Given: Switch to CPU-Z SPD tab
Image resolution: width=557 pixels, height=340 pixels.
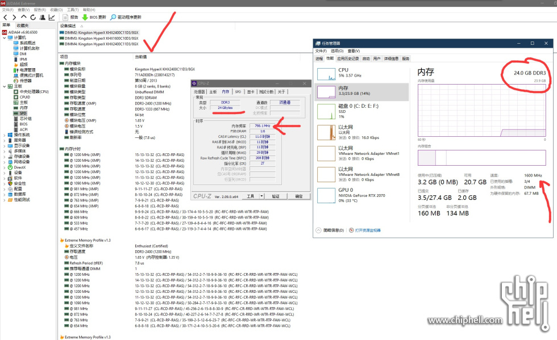Looking at the screenshot, I should [238, 92].
